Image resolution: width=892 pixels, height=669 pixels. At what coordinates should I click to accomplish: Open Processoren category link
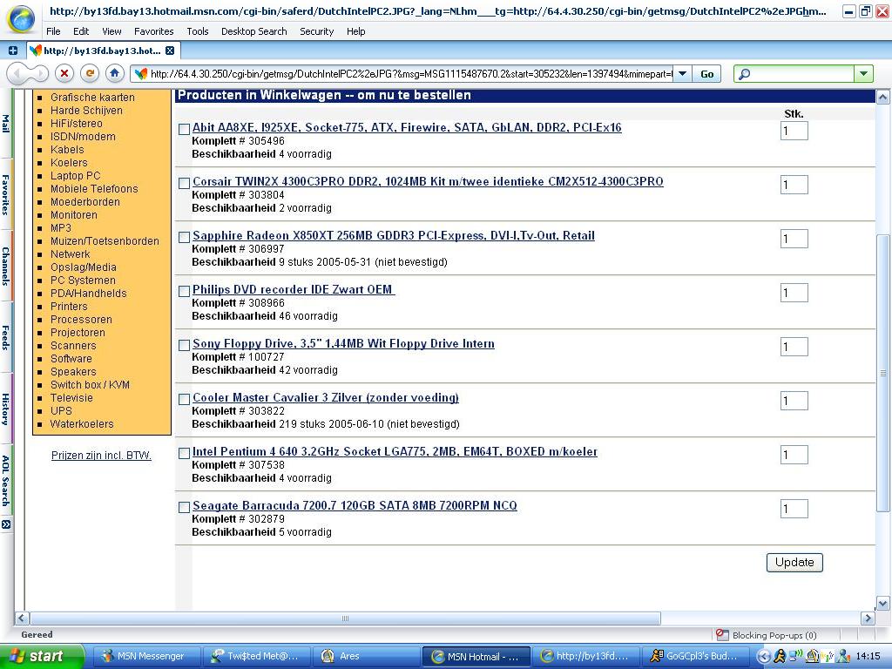(81, 320)
